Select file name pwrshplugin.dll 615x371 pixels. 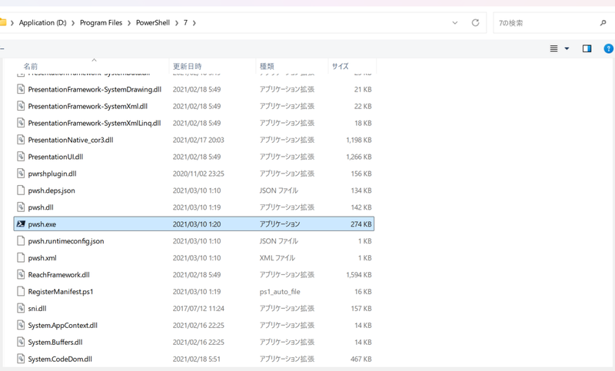pos(52,174)
